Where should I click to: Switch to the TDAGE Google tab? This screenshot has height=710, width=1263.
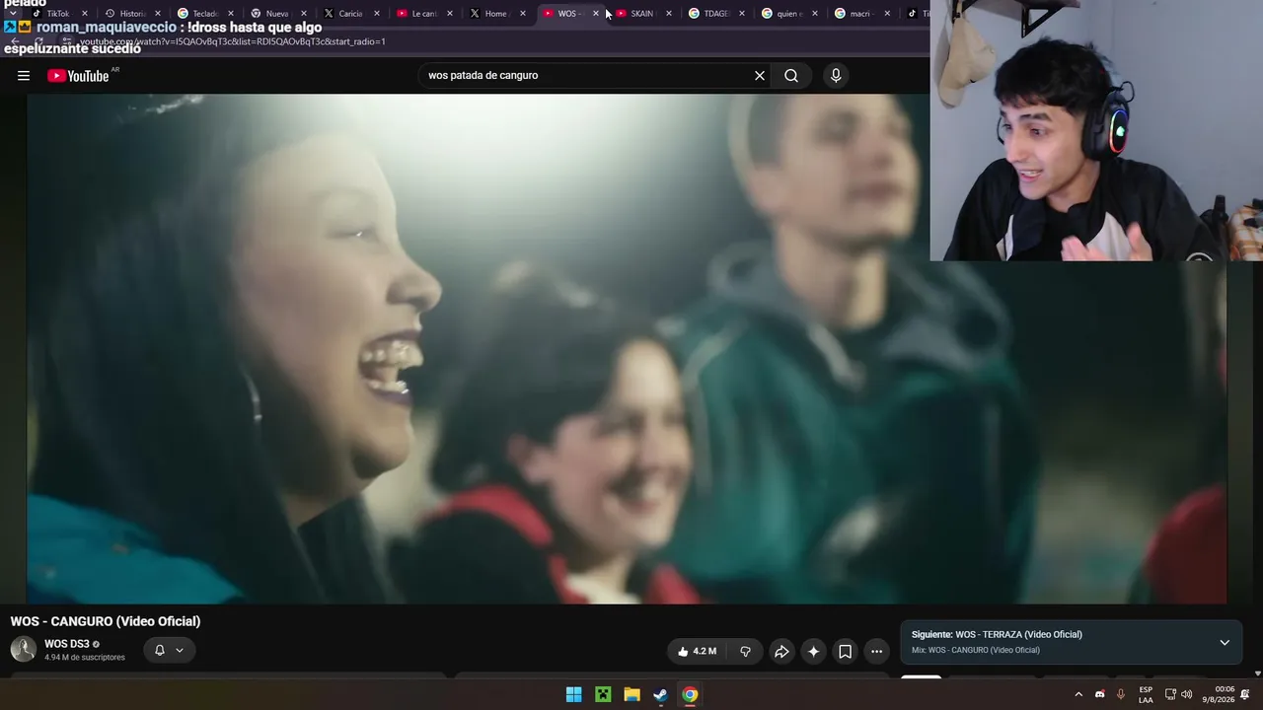click(714, 14)
